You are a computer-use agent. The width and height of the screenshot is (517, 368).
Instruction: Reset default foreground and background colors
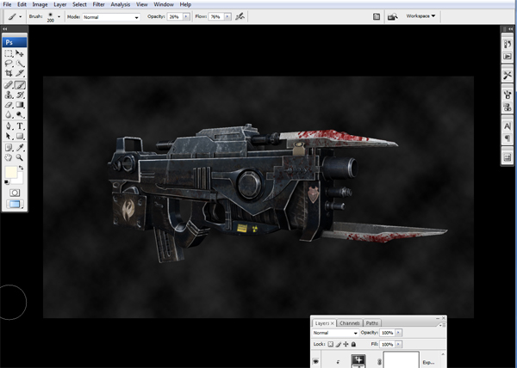[7, 182]
